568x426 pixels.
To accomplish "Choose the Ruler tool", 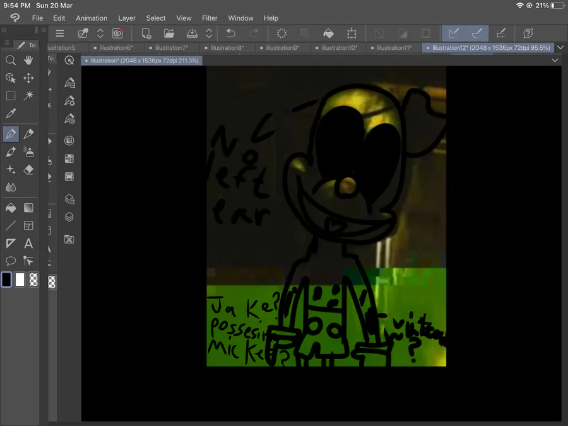I will pos(11,244).
